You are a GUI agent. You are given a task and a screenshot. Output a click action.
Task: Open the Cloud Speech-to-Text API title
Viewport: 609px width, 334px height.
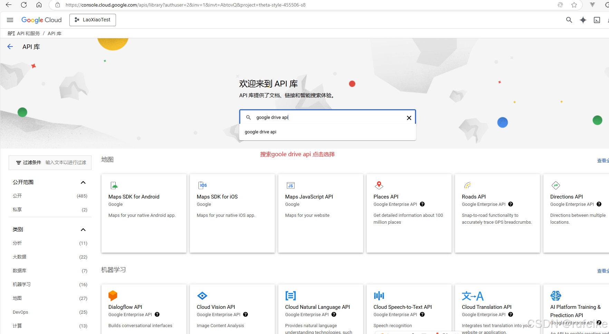(x=403, y=307)
